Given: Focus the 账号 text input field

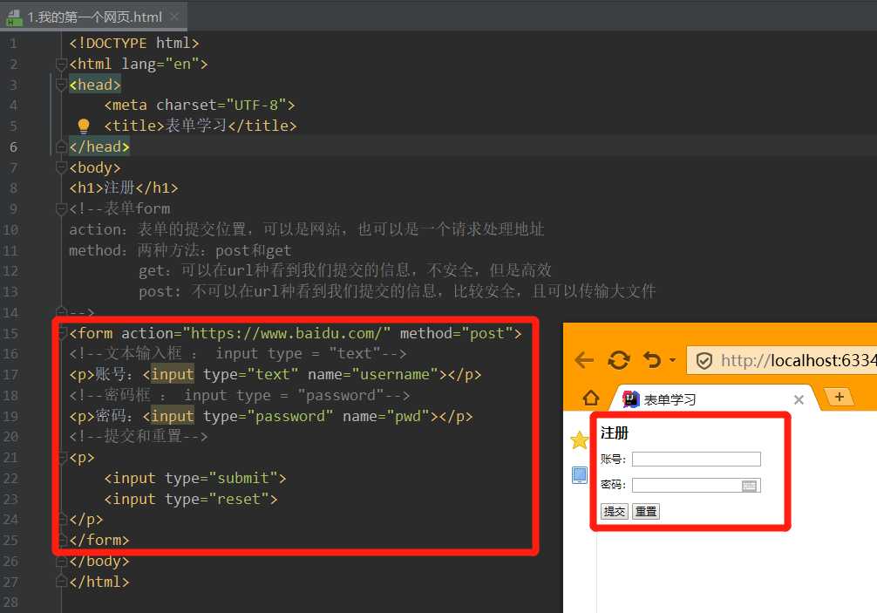Looking at the screenshot, I should 697,460.
